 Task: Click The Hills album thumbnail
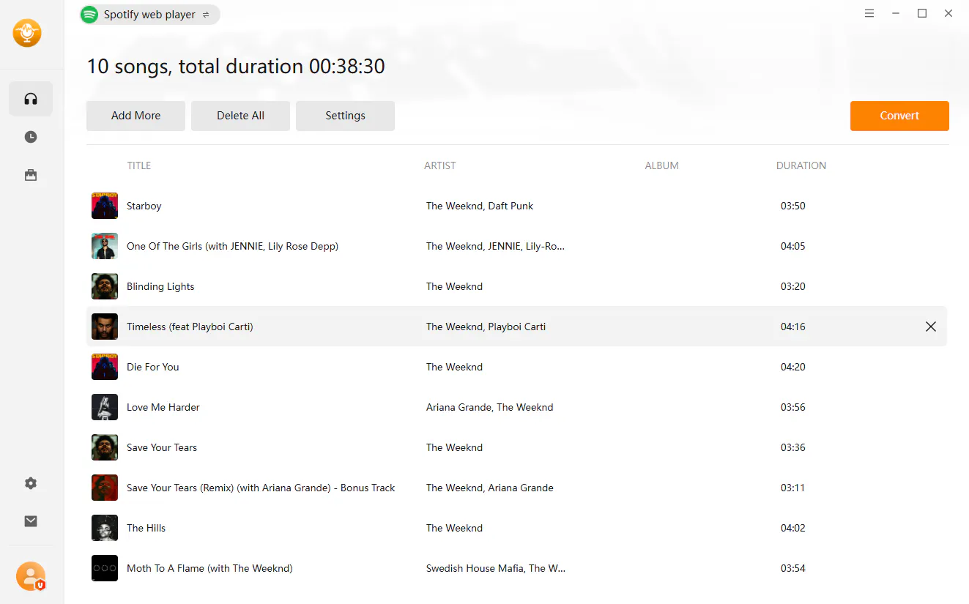pyautogui.click(x=105, y=528)
